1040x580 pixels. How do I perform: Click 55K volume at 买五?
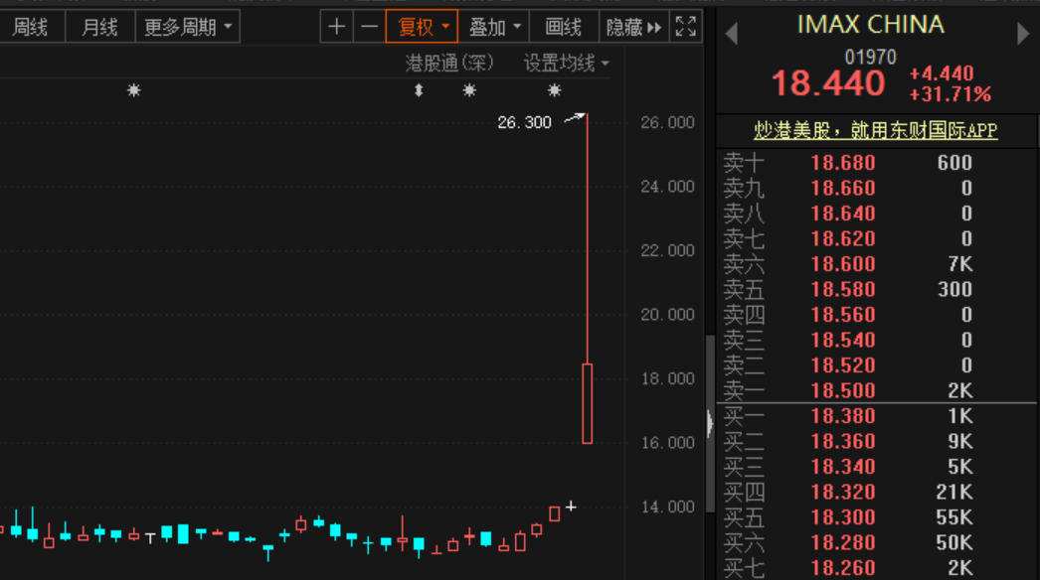click(953, 517)
